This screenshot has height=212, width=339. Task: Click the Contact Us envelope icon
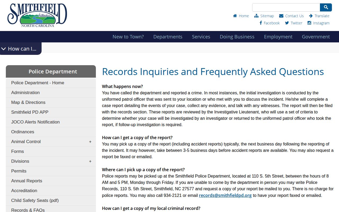281,16
